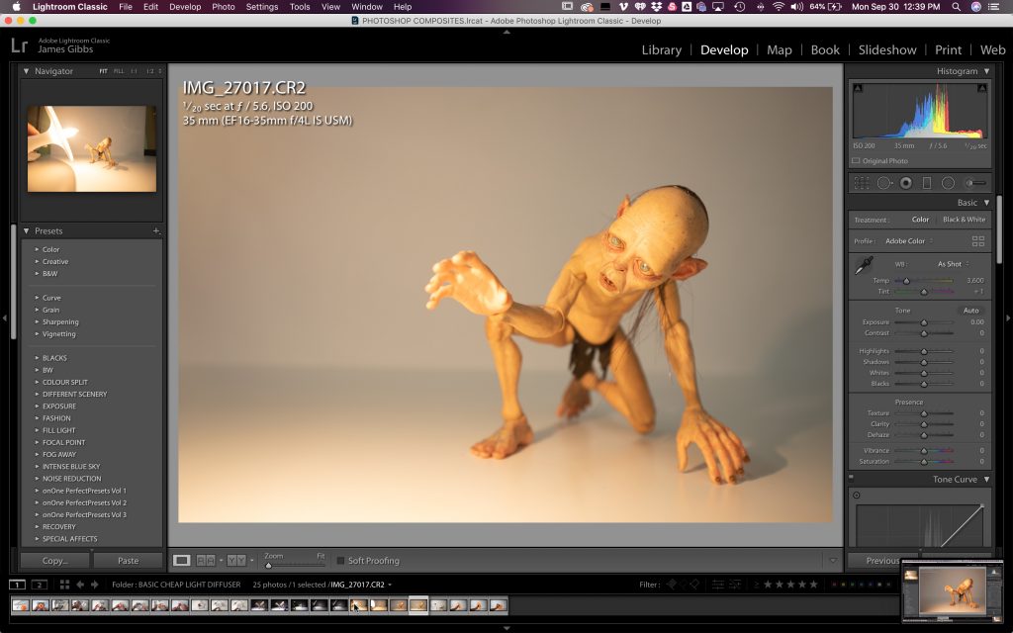The image size is (1013, 633).
Task: Collapse the Tone Curve panel
Action: pyautogui.click(x=986, y=480)
